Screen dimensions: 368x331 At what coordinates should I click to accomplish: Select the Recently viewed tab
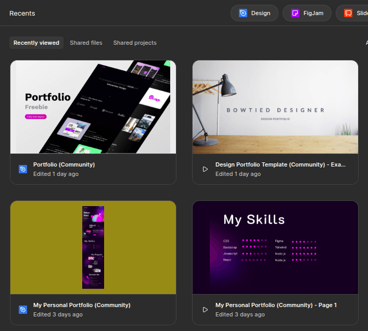(36, 43)
